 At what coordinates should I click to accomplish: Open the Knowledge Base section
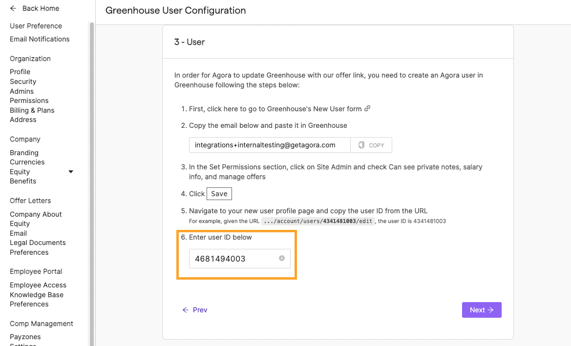pos(37,295)
